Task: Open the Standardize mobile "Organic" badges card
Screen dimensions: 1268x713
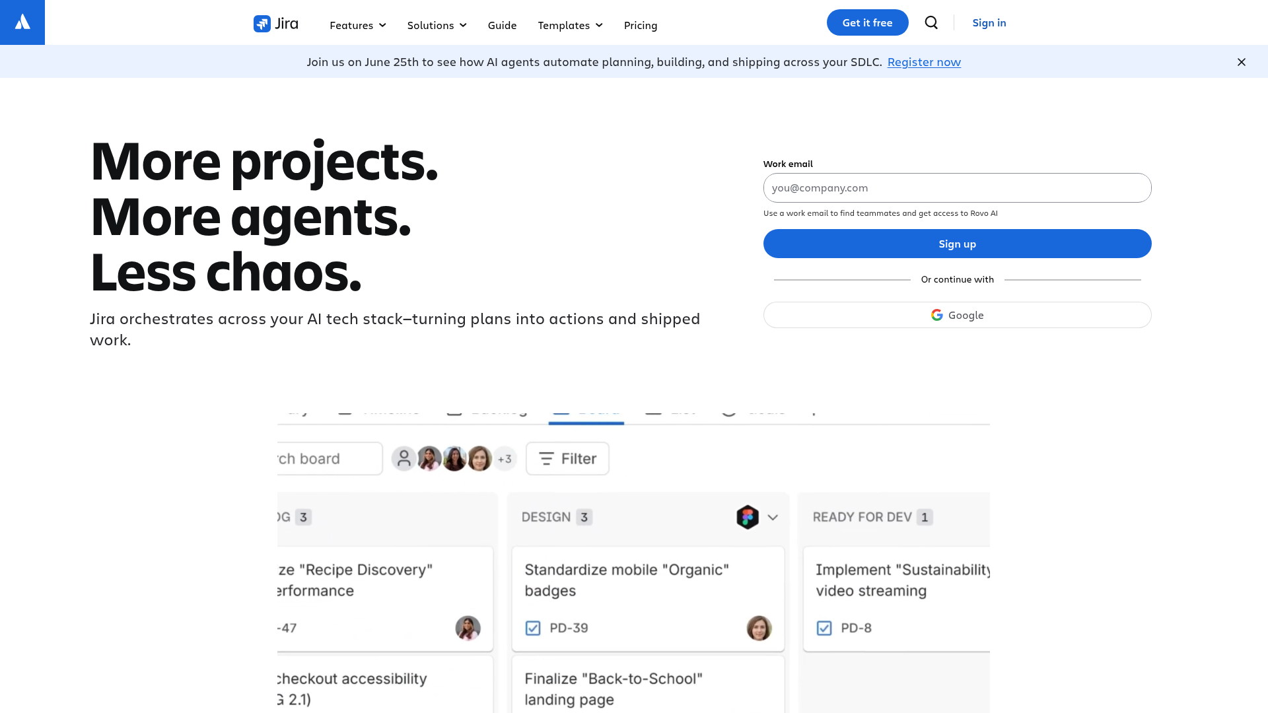Action: [x=648, y=599]
